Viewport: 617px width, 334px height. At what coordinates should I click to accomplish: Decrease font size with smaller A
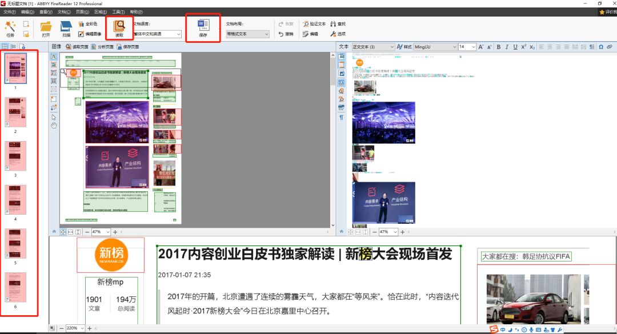coord(490,47)
